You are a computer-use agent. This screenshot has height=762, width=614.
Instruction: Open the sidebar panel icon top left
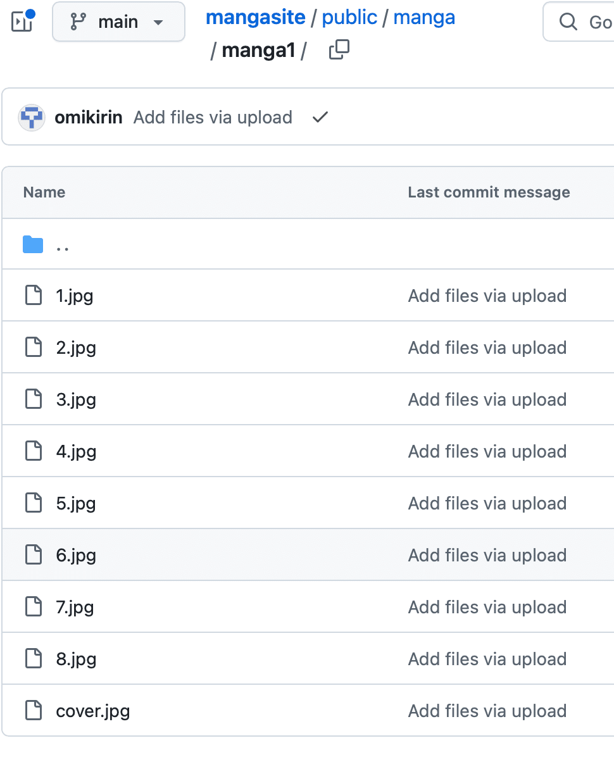coord(22,21)
